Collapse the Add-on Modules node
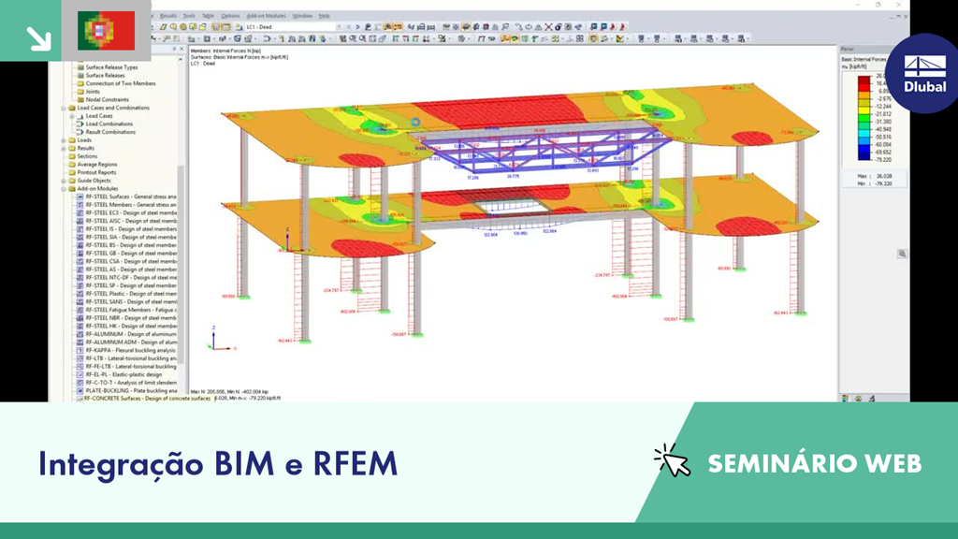Viewport: 958px width, 539px height. [x=64, y=188]
